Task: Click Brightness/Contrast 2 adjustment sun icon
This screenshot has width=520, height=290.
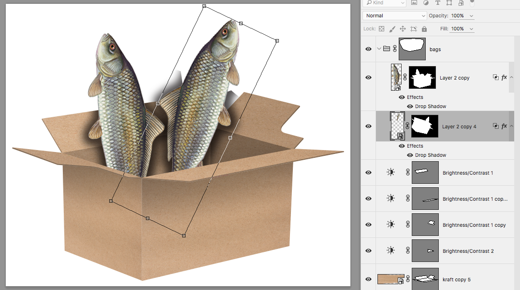Action: pyautogui.click(x=390, y=250)
